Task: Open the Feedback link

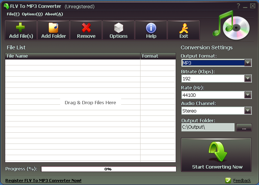Action: click(242, 181)
